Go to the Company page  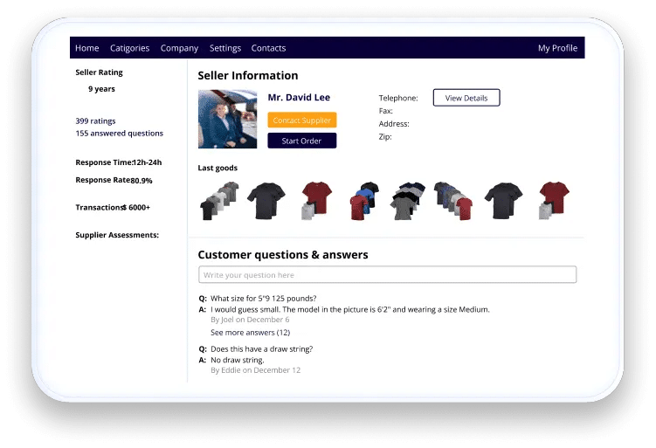pyautogui.click(x=179, y=48)
